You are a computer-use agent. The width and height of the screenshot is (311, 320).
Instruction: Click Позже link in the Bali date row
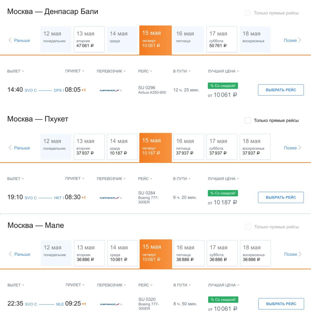(290, 40)
